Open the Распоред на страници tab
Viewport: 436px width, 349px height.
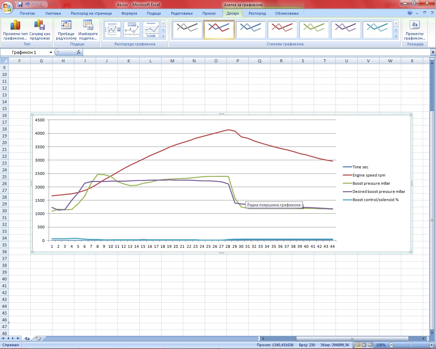tap(91, 13)
